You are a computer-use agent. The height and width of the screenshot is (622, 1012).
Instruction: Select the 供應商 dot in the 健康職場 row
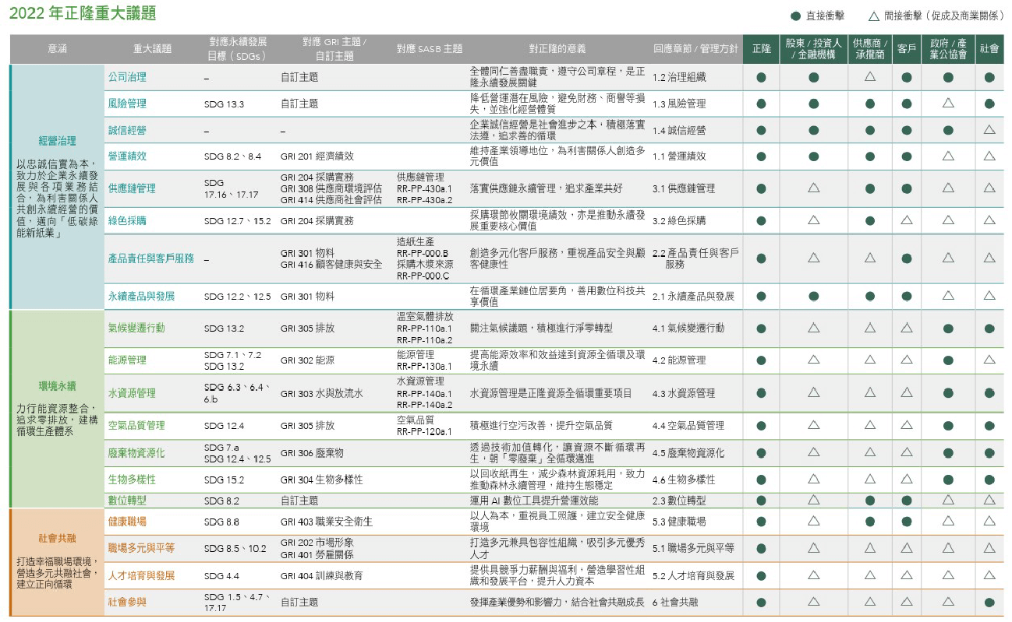click(x=870, y=521)
